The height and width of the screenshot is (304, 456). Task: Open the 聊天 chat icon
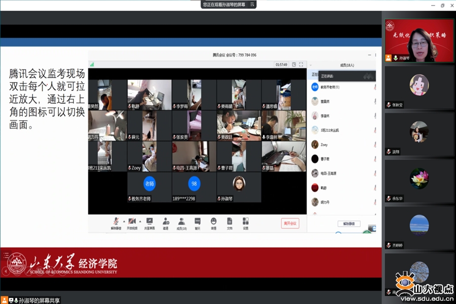[198, 221]
